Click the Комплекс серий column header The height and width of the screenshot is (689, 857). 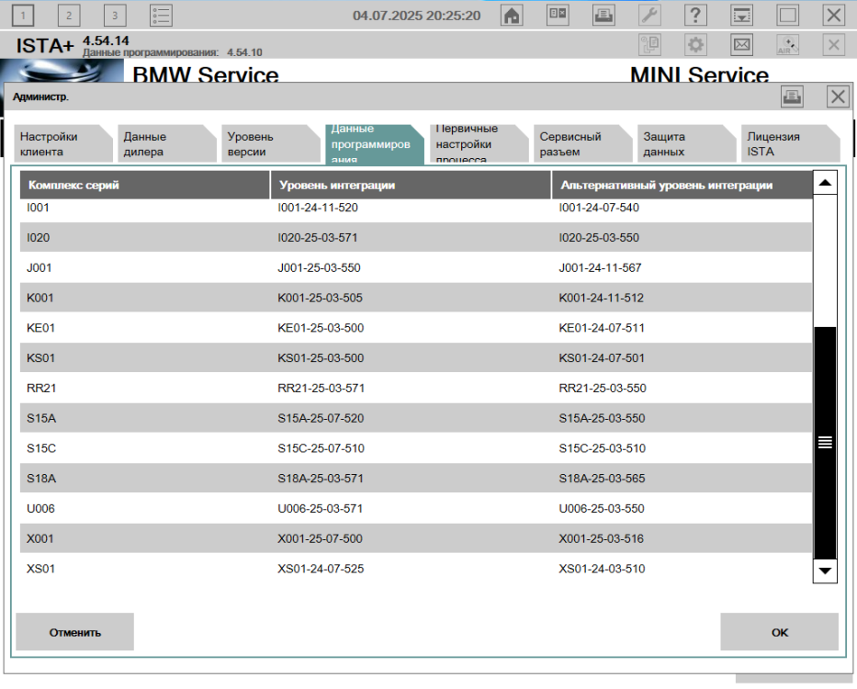pos(144,185)
